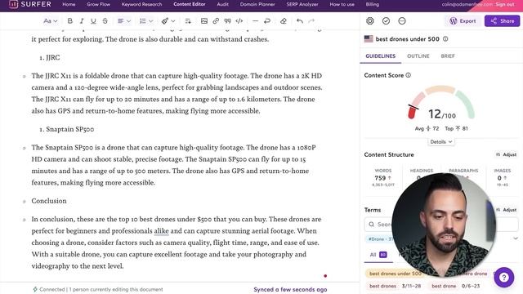Adjust the Content Structure settings
The height and width of the screenshot is (294, 523).
tap(507, 154)
